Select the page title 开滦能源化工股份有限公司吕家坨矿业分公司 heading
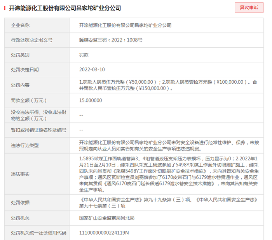This screenshot has height=240, width=272. [x=65, y=8]
